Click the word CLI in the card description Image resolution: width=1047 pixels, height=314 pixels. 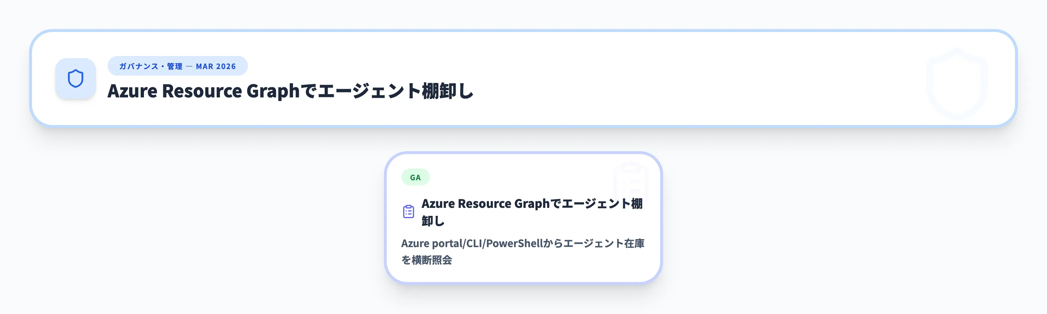pyautogui.click(x=474, y=243)
